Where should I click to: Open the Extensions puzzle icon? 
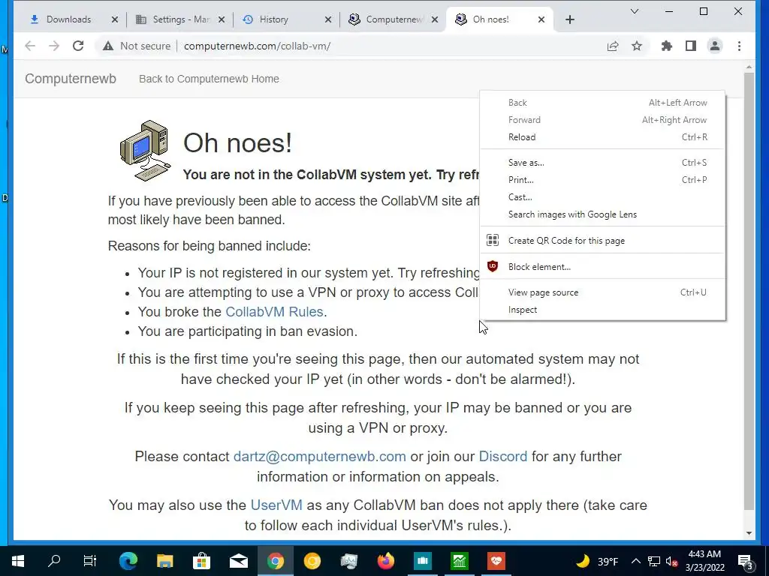click(x=667, y=46)
